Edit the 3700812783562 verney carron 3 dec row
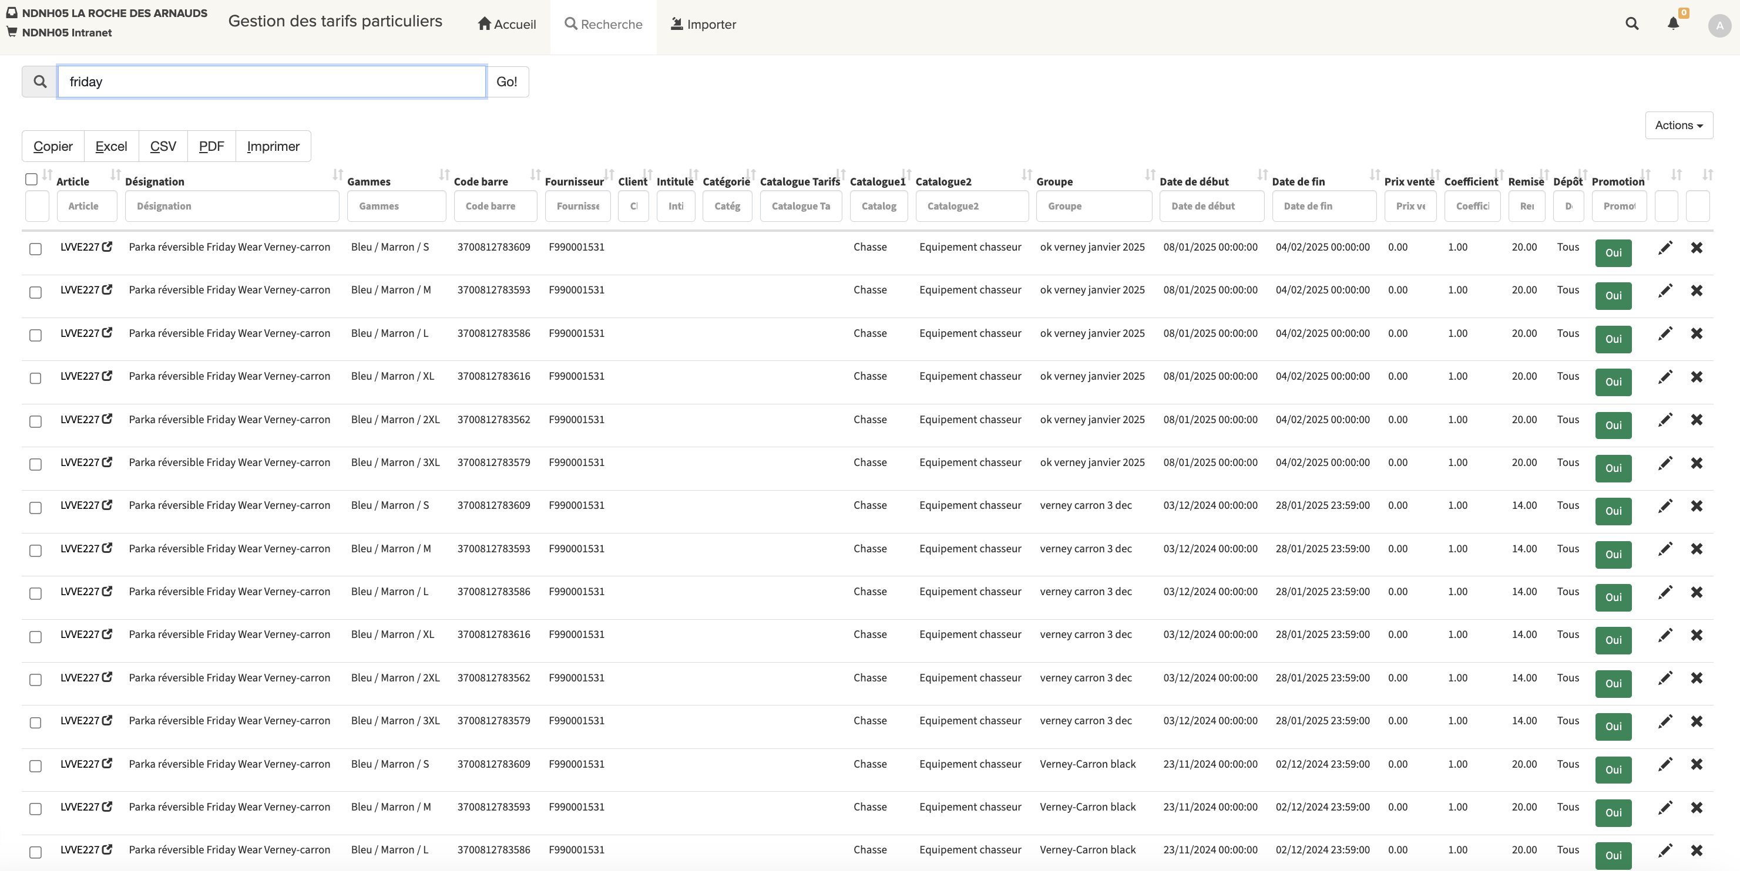The image size is (1740, 871). pyautogui.click(x=1666, y=678)
